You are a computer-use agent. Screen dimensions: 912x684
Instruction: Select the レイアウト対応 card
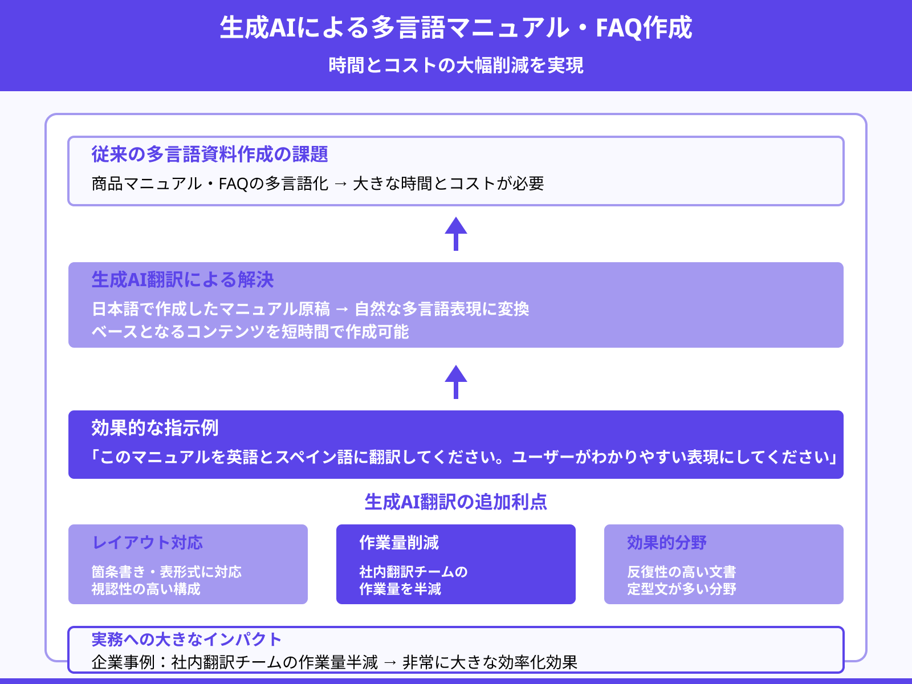[188, 564]
